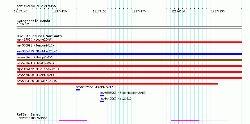This screenshot has height=124, width=250.
Task: Open esv3584475 (Mokhtar2014) variant label
Action: tap(37, 51)
